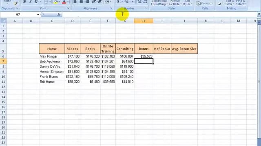Click the Insert Function fx button
This screenshot has width=261, height=146.
click(59, 15)
